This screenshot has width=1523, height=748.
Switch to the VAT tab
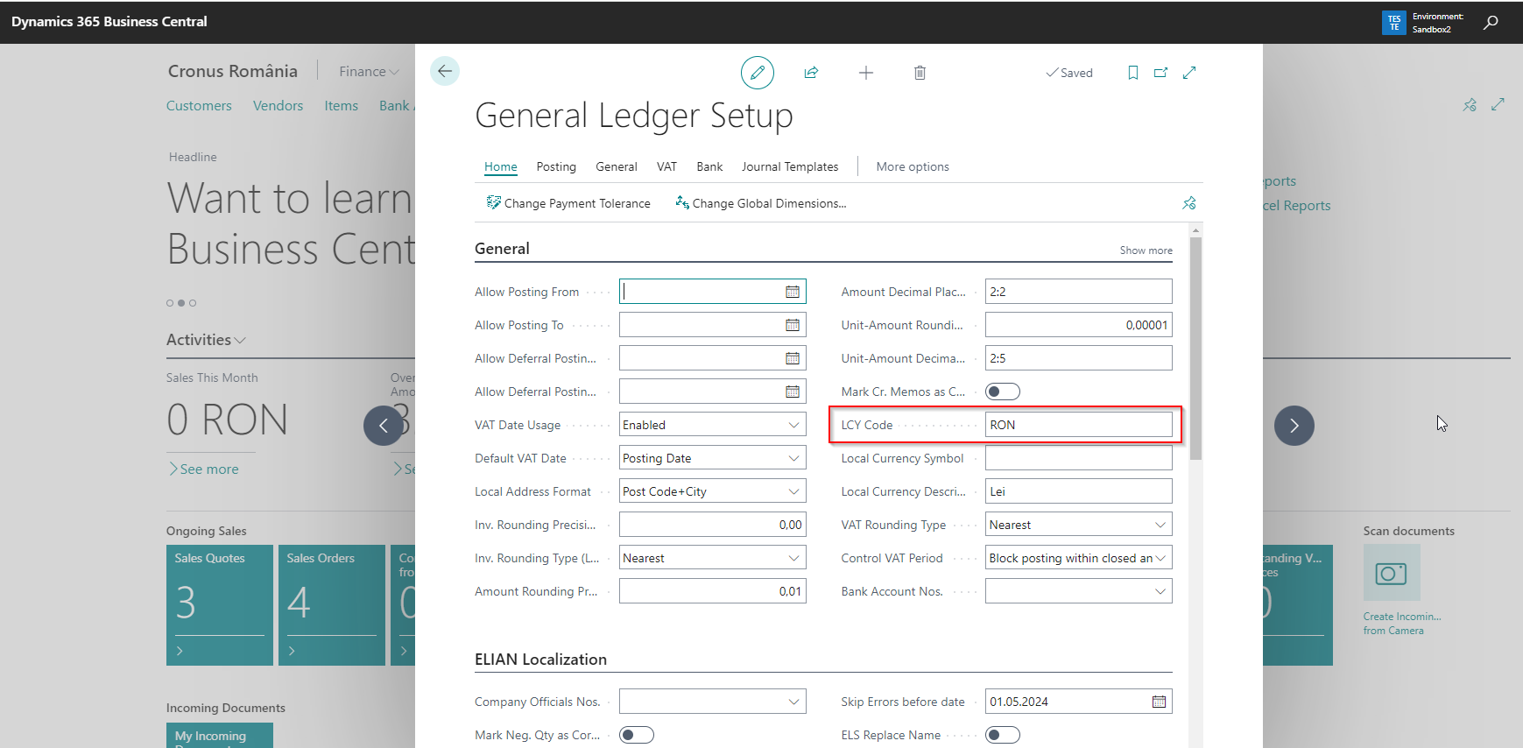667,166
